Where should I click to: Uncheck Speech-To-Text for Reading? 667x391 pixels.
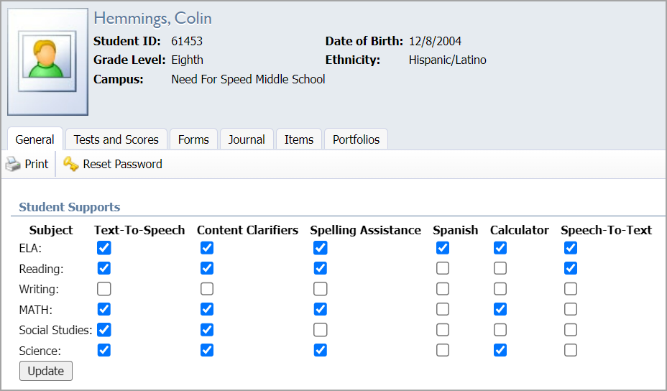click(x=571, y=268)
